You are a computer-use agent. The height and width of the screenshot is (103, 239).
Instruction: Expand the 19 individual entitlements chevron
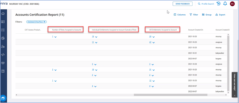click(x=96, y=37)
